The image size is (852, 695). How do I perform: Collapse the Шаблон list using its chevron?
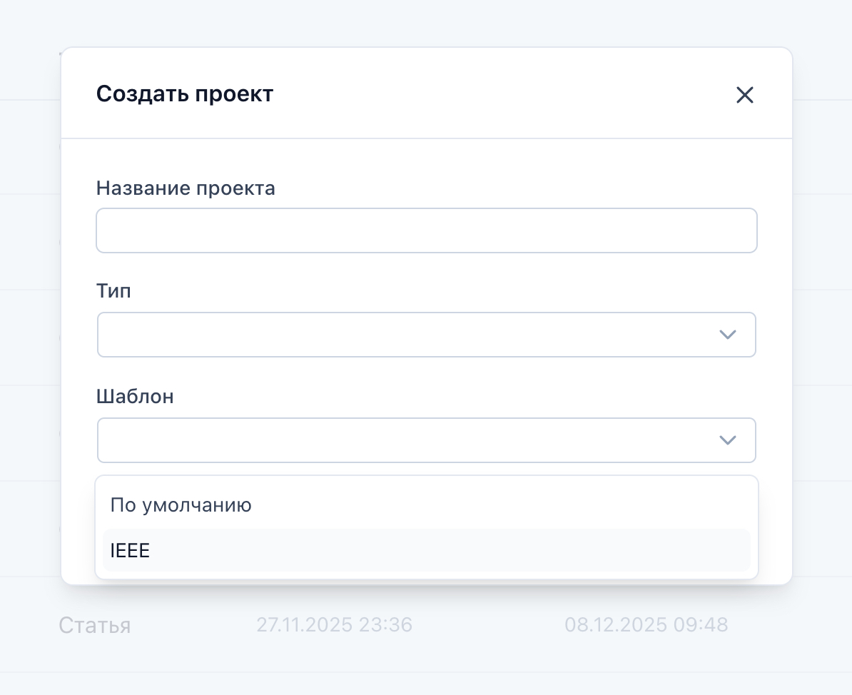pos(727,440)
